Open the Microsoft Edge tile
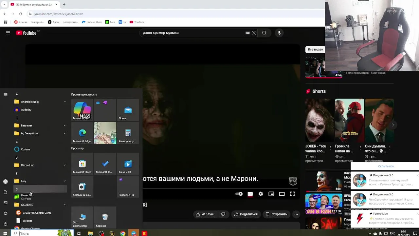419x236 pixels. coord(82,133)
